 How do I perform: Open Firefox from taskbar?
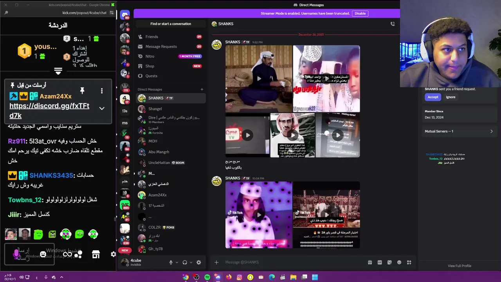[229, 277]
